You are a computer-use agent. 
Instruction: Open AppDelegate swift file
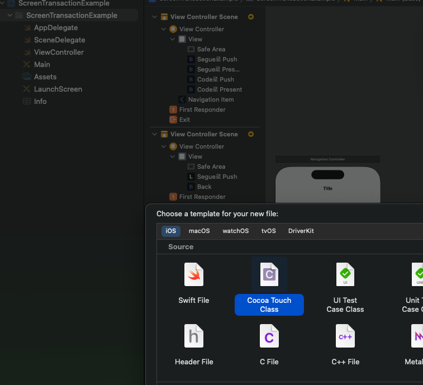pos(56,27)
